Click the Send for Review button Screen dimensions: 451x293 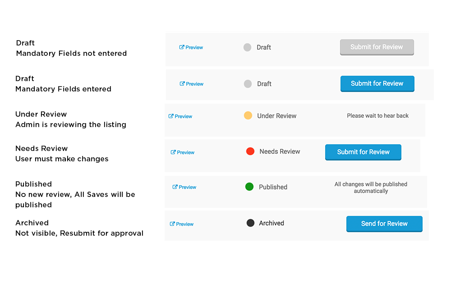point(384,224)
